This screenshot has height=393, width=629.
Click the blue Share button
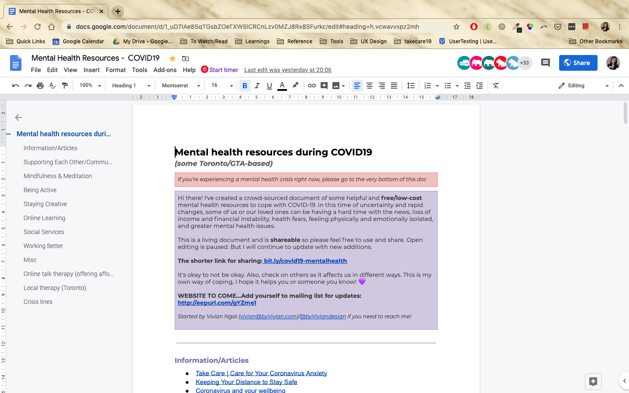click(578, 63)
